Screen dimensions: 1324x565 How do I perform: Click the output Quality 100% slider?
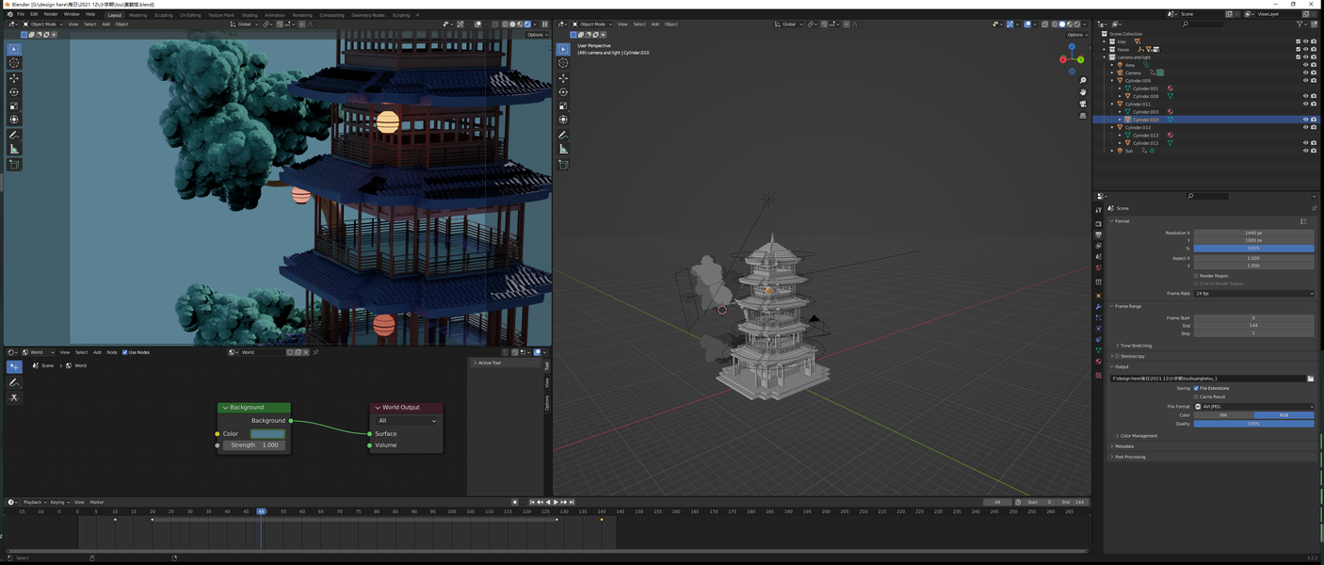tap(1253, 424)
